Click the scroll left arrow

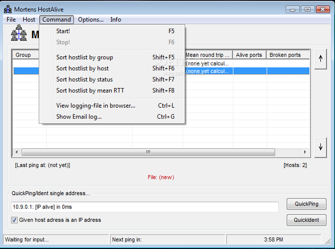click(17, 152)
